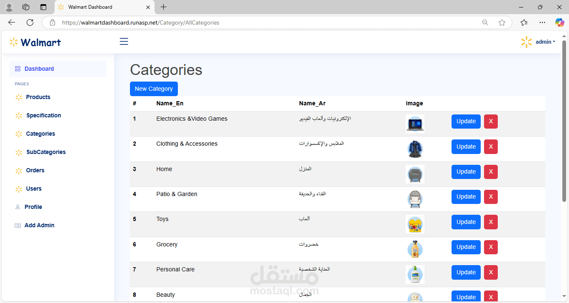Viewport: 569px width, 303px height.
Task: Click the Grocery juice bottle thumbnail
Action: 415,249
